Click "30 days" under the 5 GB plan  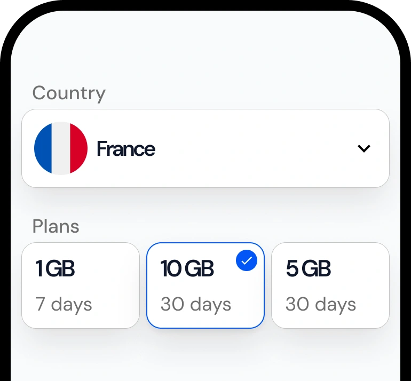click(x=321, y=304)
